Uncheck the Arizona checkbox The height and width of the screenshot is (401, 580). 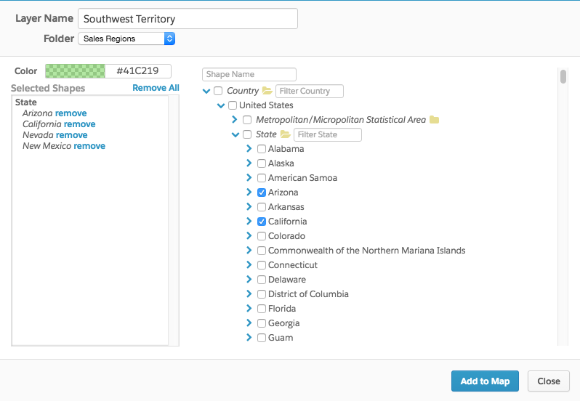click(262, 193)
